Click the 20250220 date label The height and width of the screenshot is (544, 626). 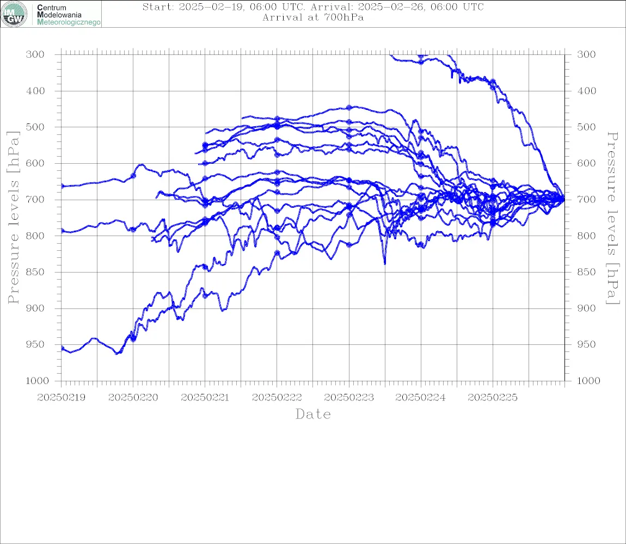click(x=133, y=398)
